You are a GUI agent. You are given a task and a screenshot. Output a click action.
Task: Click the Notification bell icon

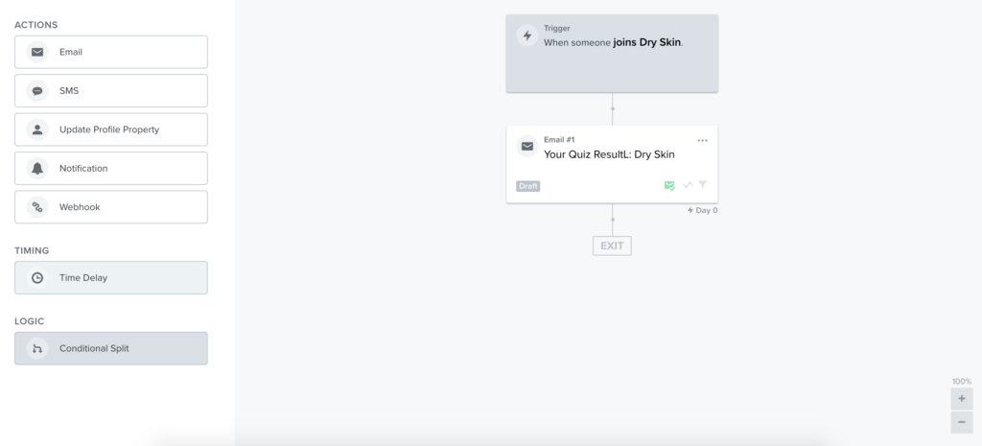tap(37, 169)
